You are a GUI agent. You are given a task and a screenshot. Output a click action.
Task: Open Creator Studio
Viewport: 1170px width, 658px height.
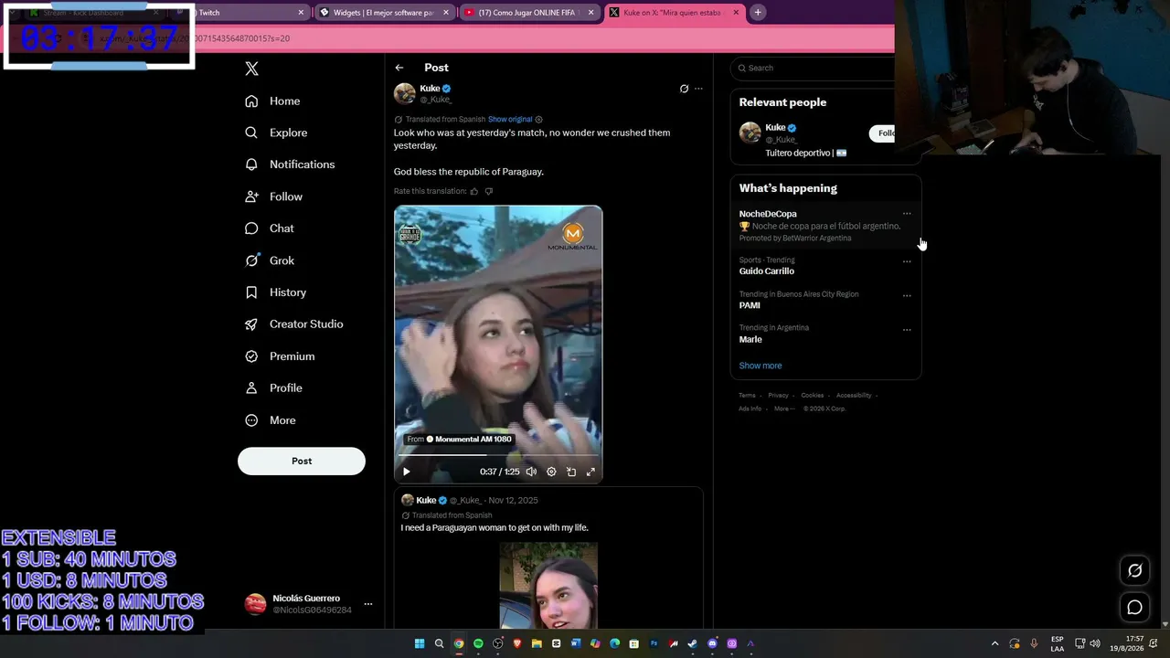click(294, 324)
